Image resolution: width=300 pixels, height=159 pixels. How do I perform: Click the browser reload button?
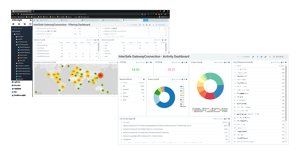coord(18,14)
